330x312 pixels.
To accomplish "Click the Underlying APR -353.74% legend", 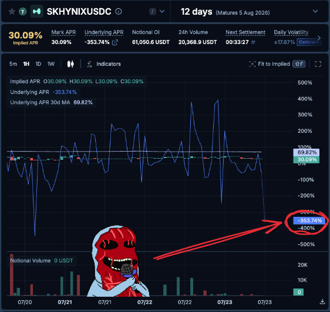I will click(43, 92).
